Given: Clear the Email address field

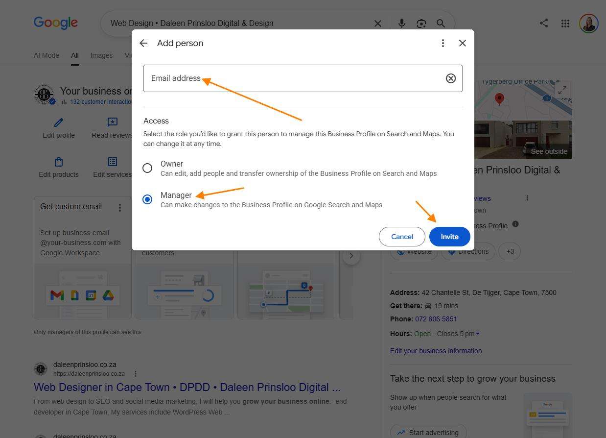Looking at the screenshot, I should click(x=451, y=78).
